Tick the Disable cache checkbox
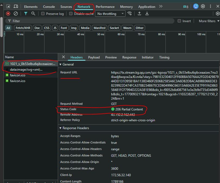 click(71, 14)
